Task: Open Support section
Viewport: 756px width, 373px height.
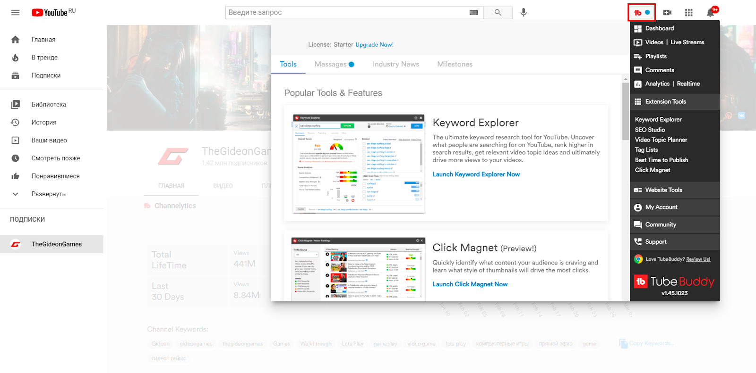Action: pyautogui.click(x=675, y=242)
